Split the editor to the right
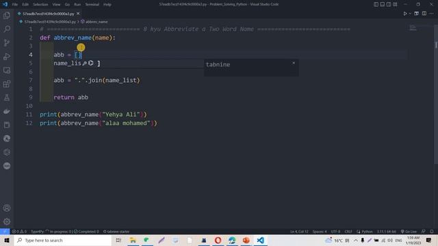The height and width of the screenshot is (246, 438). tap(424, 14)
